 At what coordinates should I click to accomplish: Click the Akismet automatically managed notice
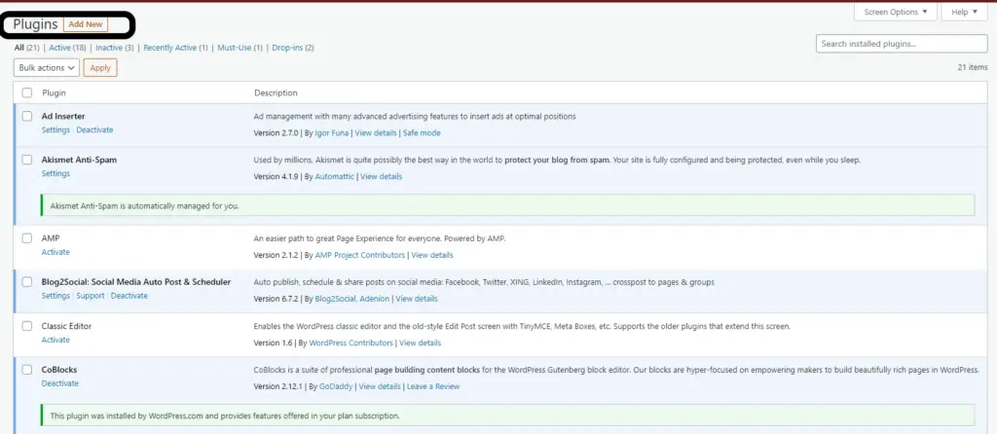[x=507, y=206]
